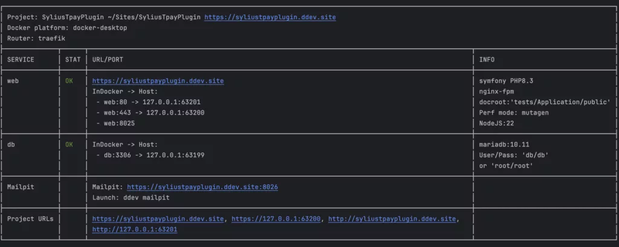Click the db:3306 port mapping line

(151, 155)
